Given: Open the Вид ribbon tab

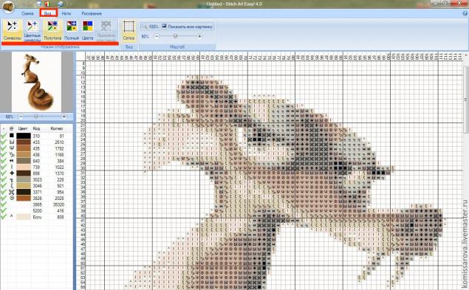Looking at the screenshot, I should tap(48, 13).
